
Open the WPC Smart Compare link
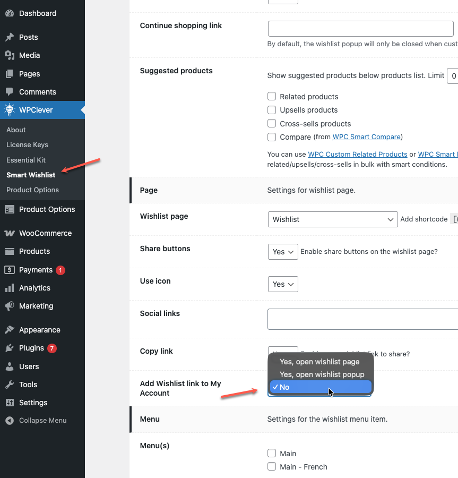(x=366, y=137)
